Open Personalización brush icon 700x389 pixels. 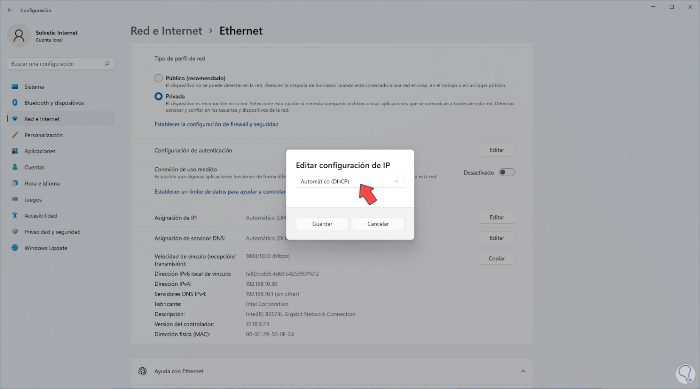[15, 135]
